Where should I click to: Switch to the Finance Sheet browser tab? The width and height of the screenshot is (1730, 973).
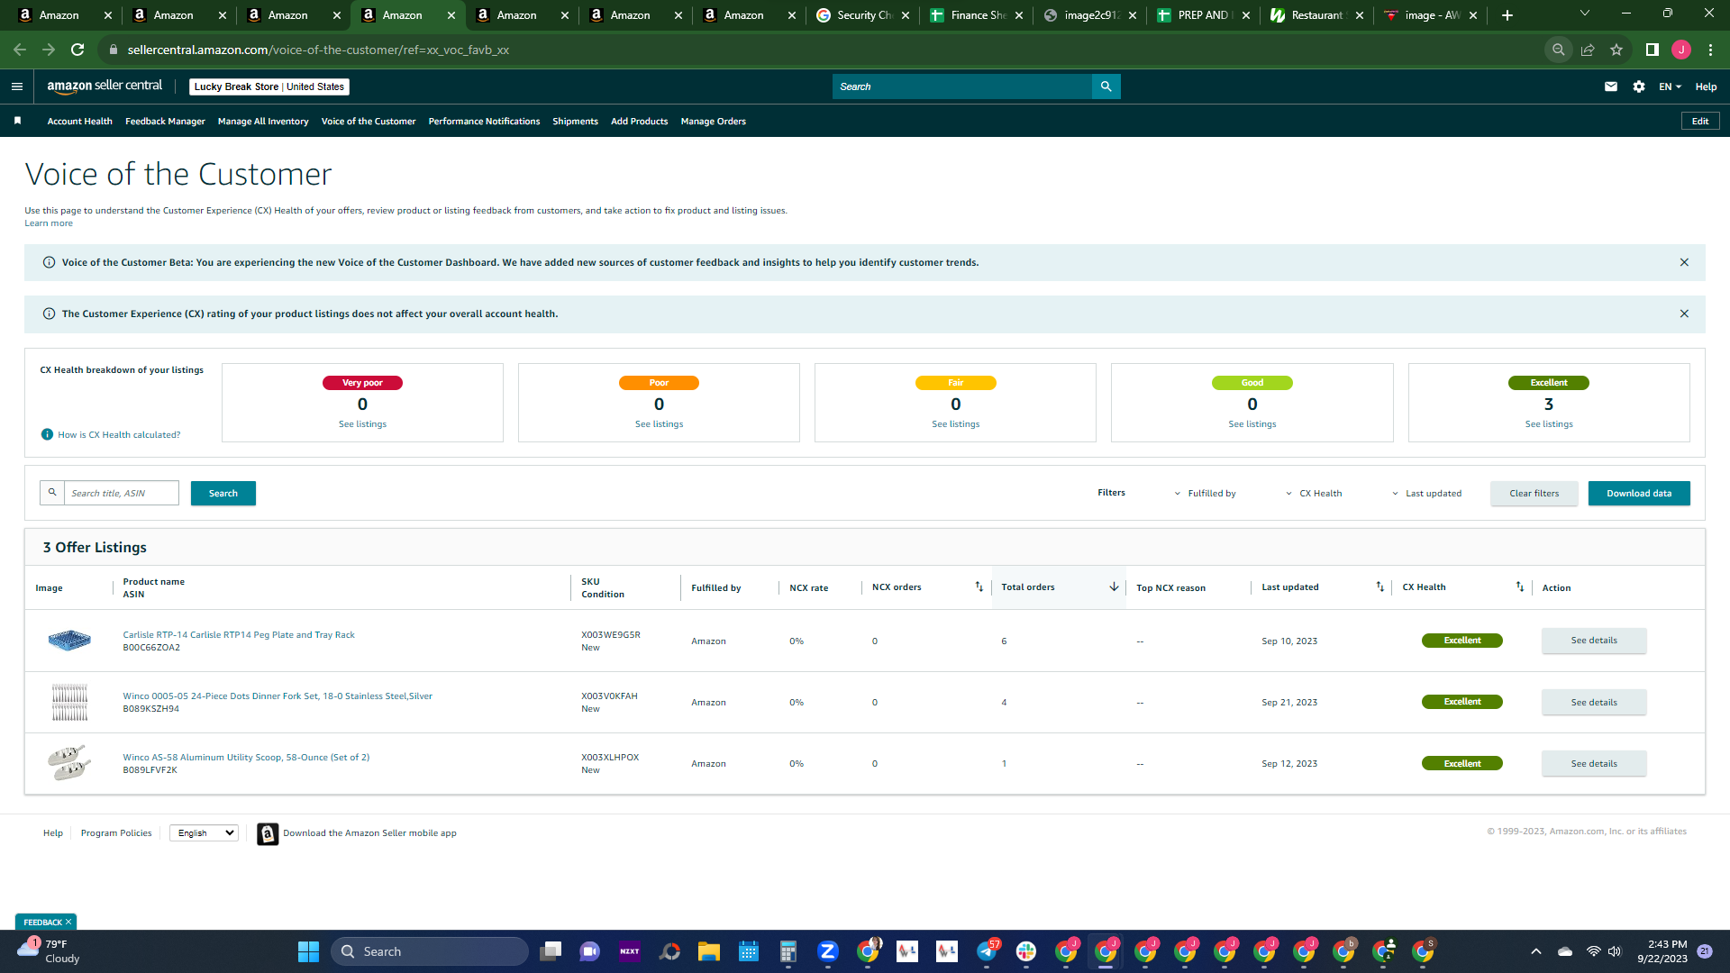tap(978, 15)
